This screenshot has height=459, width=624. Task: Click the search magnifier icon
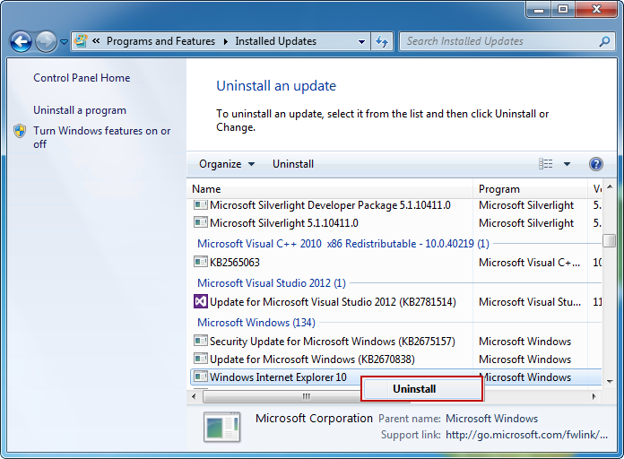pos(604,41)
